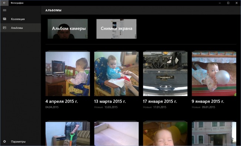Image resolution: width=241 pixels, height=146 pixels.
Task: Maximize the Фотографии window
Action: [x=228, y=3]
